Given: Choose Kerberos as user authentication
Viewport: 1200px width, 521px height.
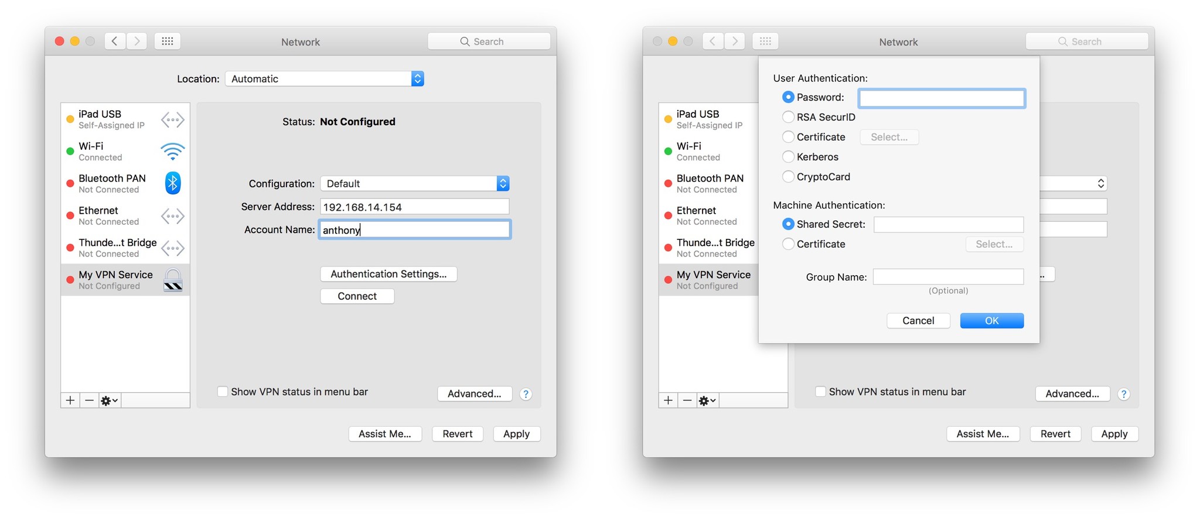Looking at the screenshot, I should click(788, 157).
